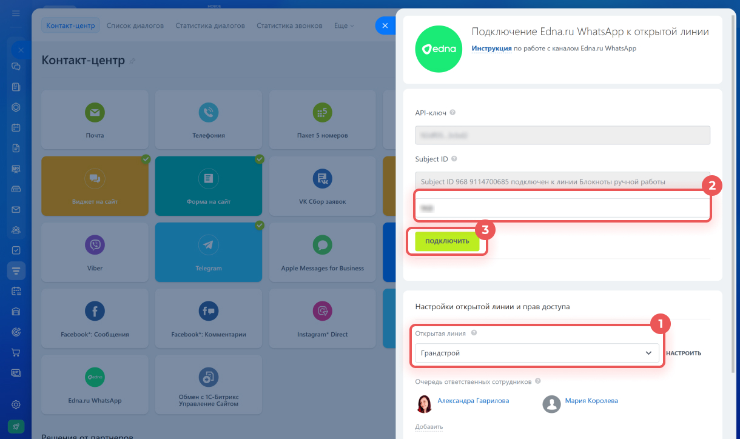The image size is (740, 439).
Task: Expand the Еще tab menu
Action: (x=344, y=26)
